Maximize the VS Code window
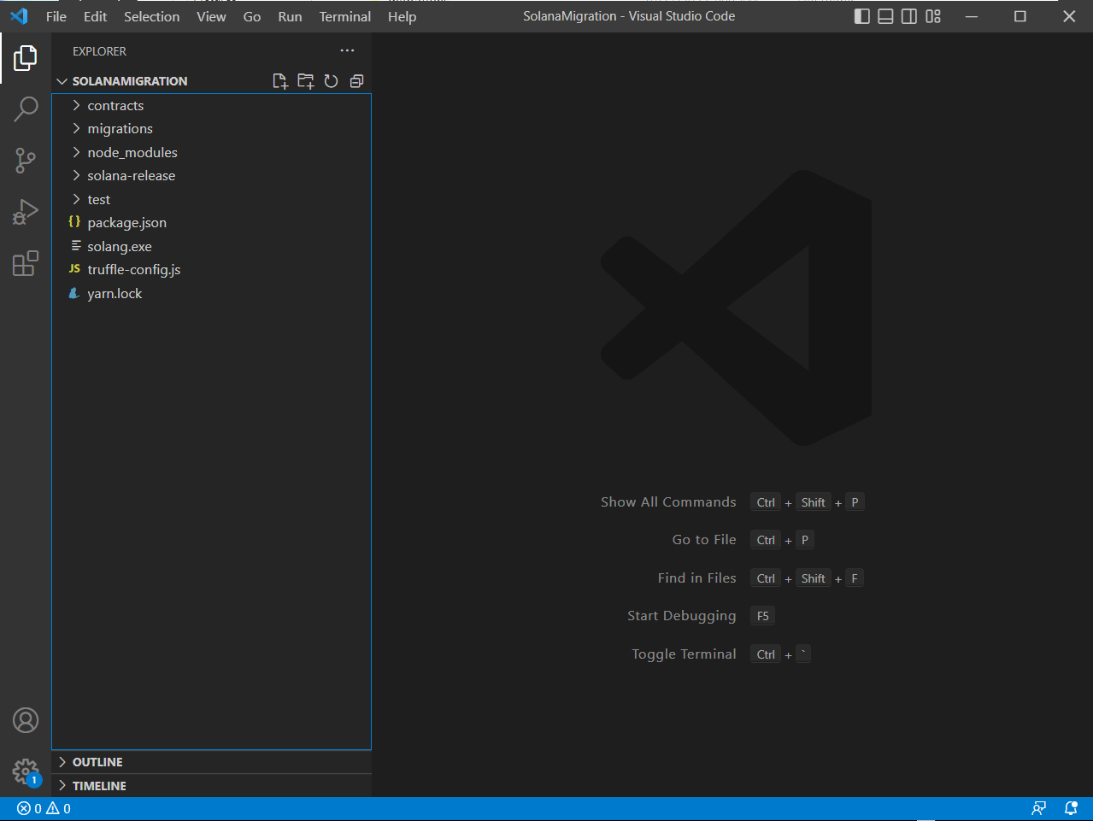Viewport: 1093px width, 821px height. (x=1020, y=16)
